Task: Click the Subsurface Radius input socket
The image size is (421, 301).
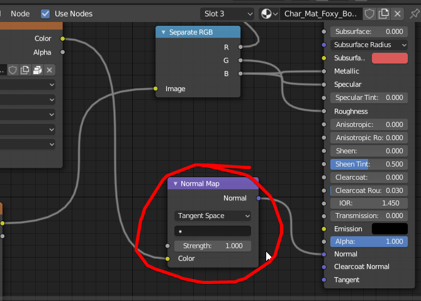Action: [324, 45]
